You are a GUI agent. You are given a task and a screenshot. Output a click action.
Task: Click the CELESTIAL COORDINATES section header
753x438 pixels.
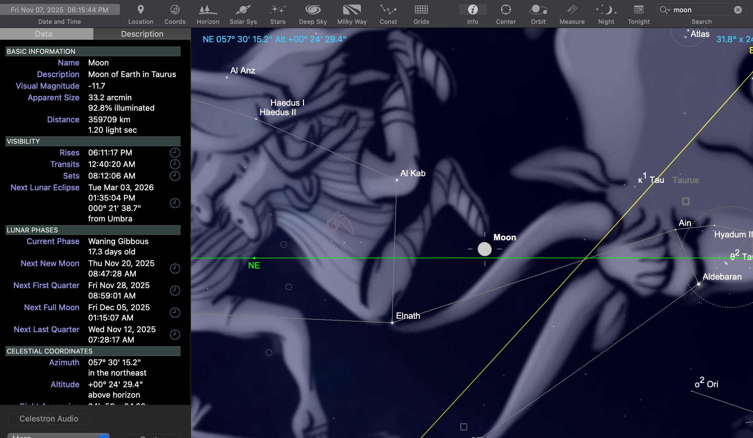pos(93,351)
